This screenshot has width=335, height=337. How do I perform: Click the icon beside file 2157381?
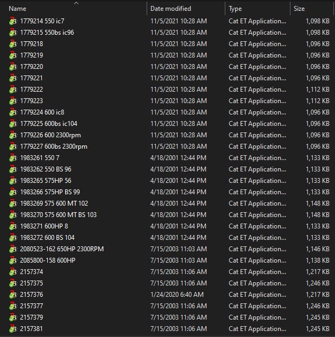click(x=13, y=329)
